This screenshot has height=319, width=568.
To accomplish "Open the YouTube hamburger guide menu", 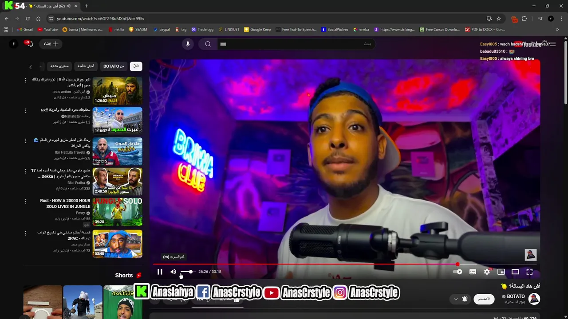I will coord(553,44).
